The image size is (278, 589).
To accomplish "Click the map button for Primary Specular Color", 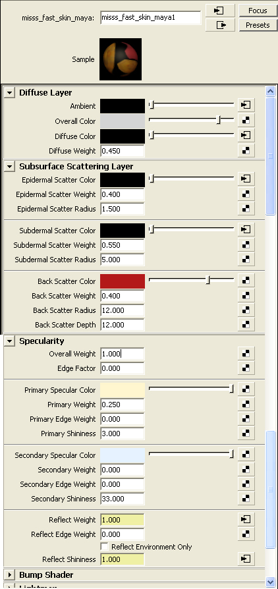I will 246,389.
